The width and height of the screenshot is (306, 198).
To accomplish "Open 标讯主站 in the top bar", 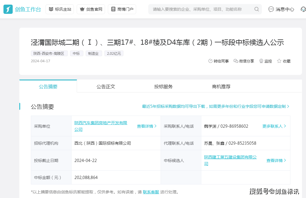I will tap(60, 9).
